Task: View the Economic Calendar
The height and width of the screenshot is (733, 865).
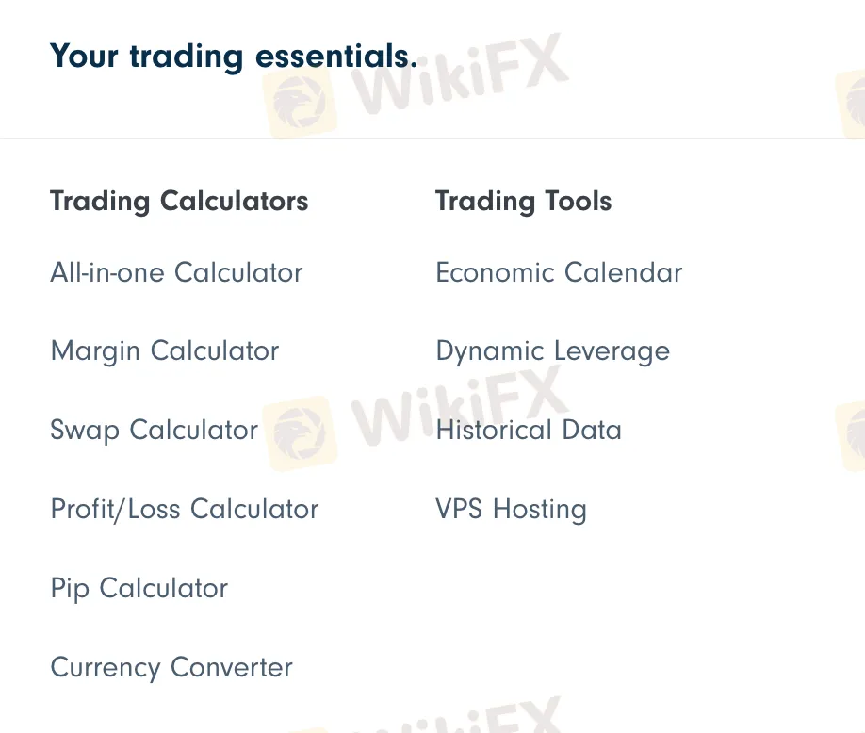Action: (559, 272)
